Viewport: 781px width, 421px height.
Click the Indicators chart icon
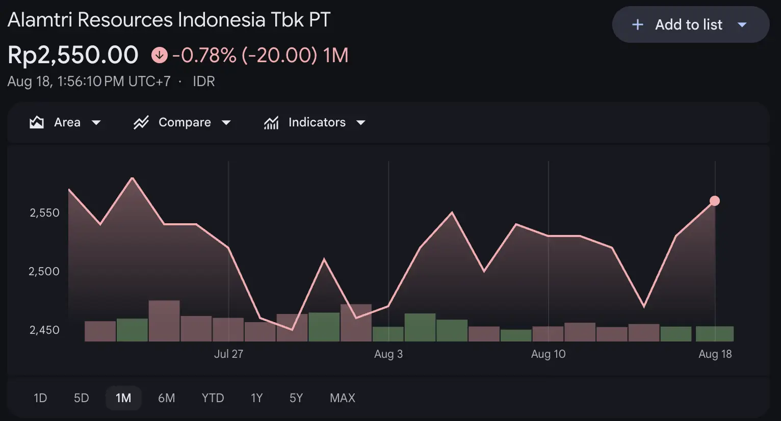click(x=271, y=122)
